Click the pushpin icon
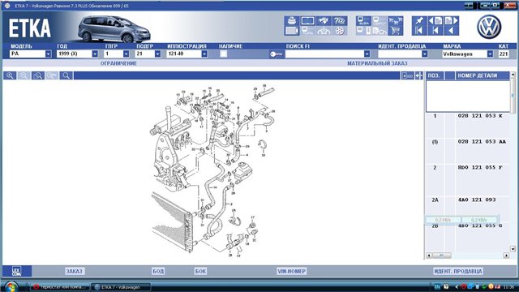519x292 pixels. [x=419, y=20]
